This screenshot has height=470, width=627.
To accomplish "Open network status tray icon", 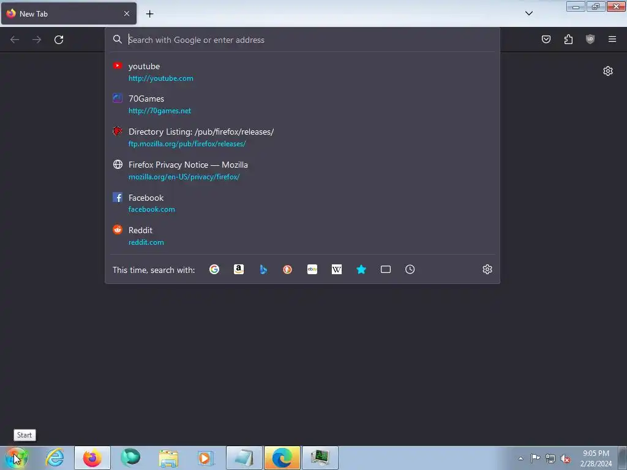I will click(550, 458).
